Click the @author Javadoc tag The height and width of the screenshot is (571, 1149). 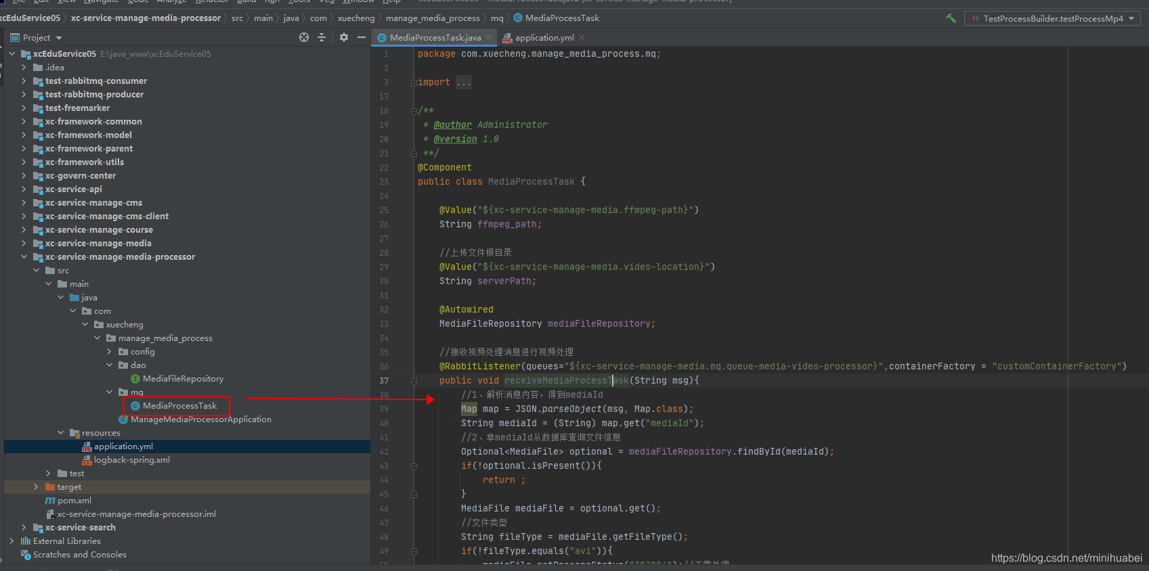[x=452, y=125]
